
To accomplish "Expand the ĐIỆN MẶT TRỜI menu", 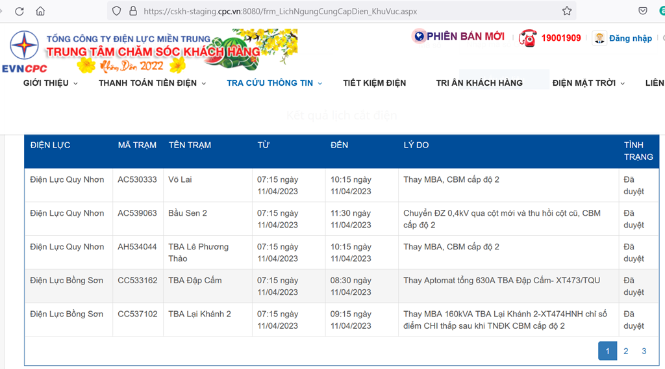I will point(588,83).
